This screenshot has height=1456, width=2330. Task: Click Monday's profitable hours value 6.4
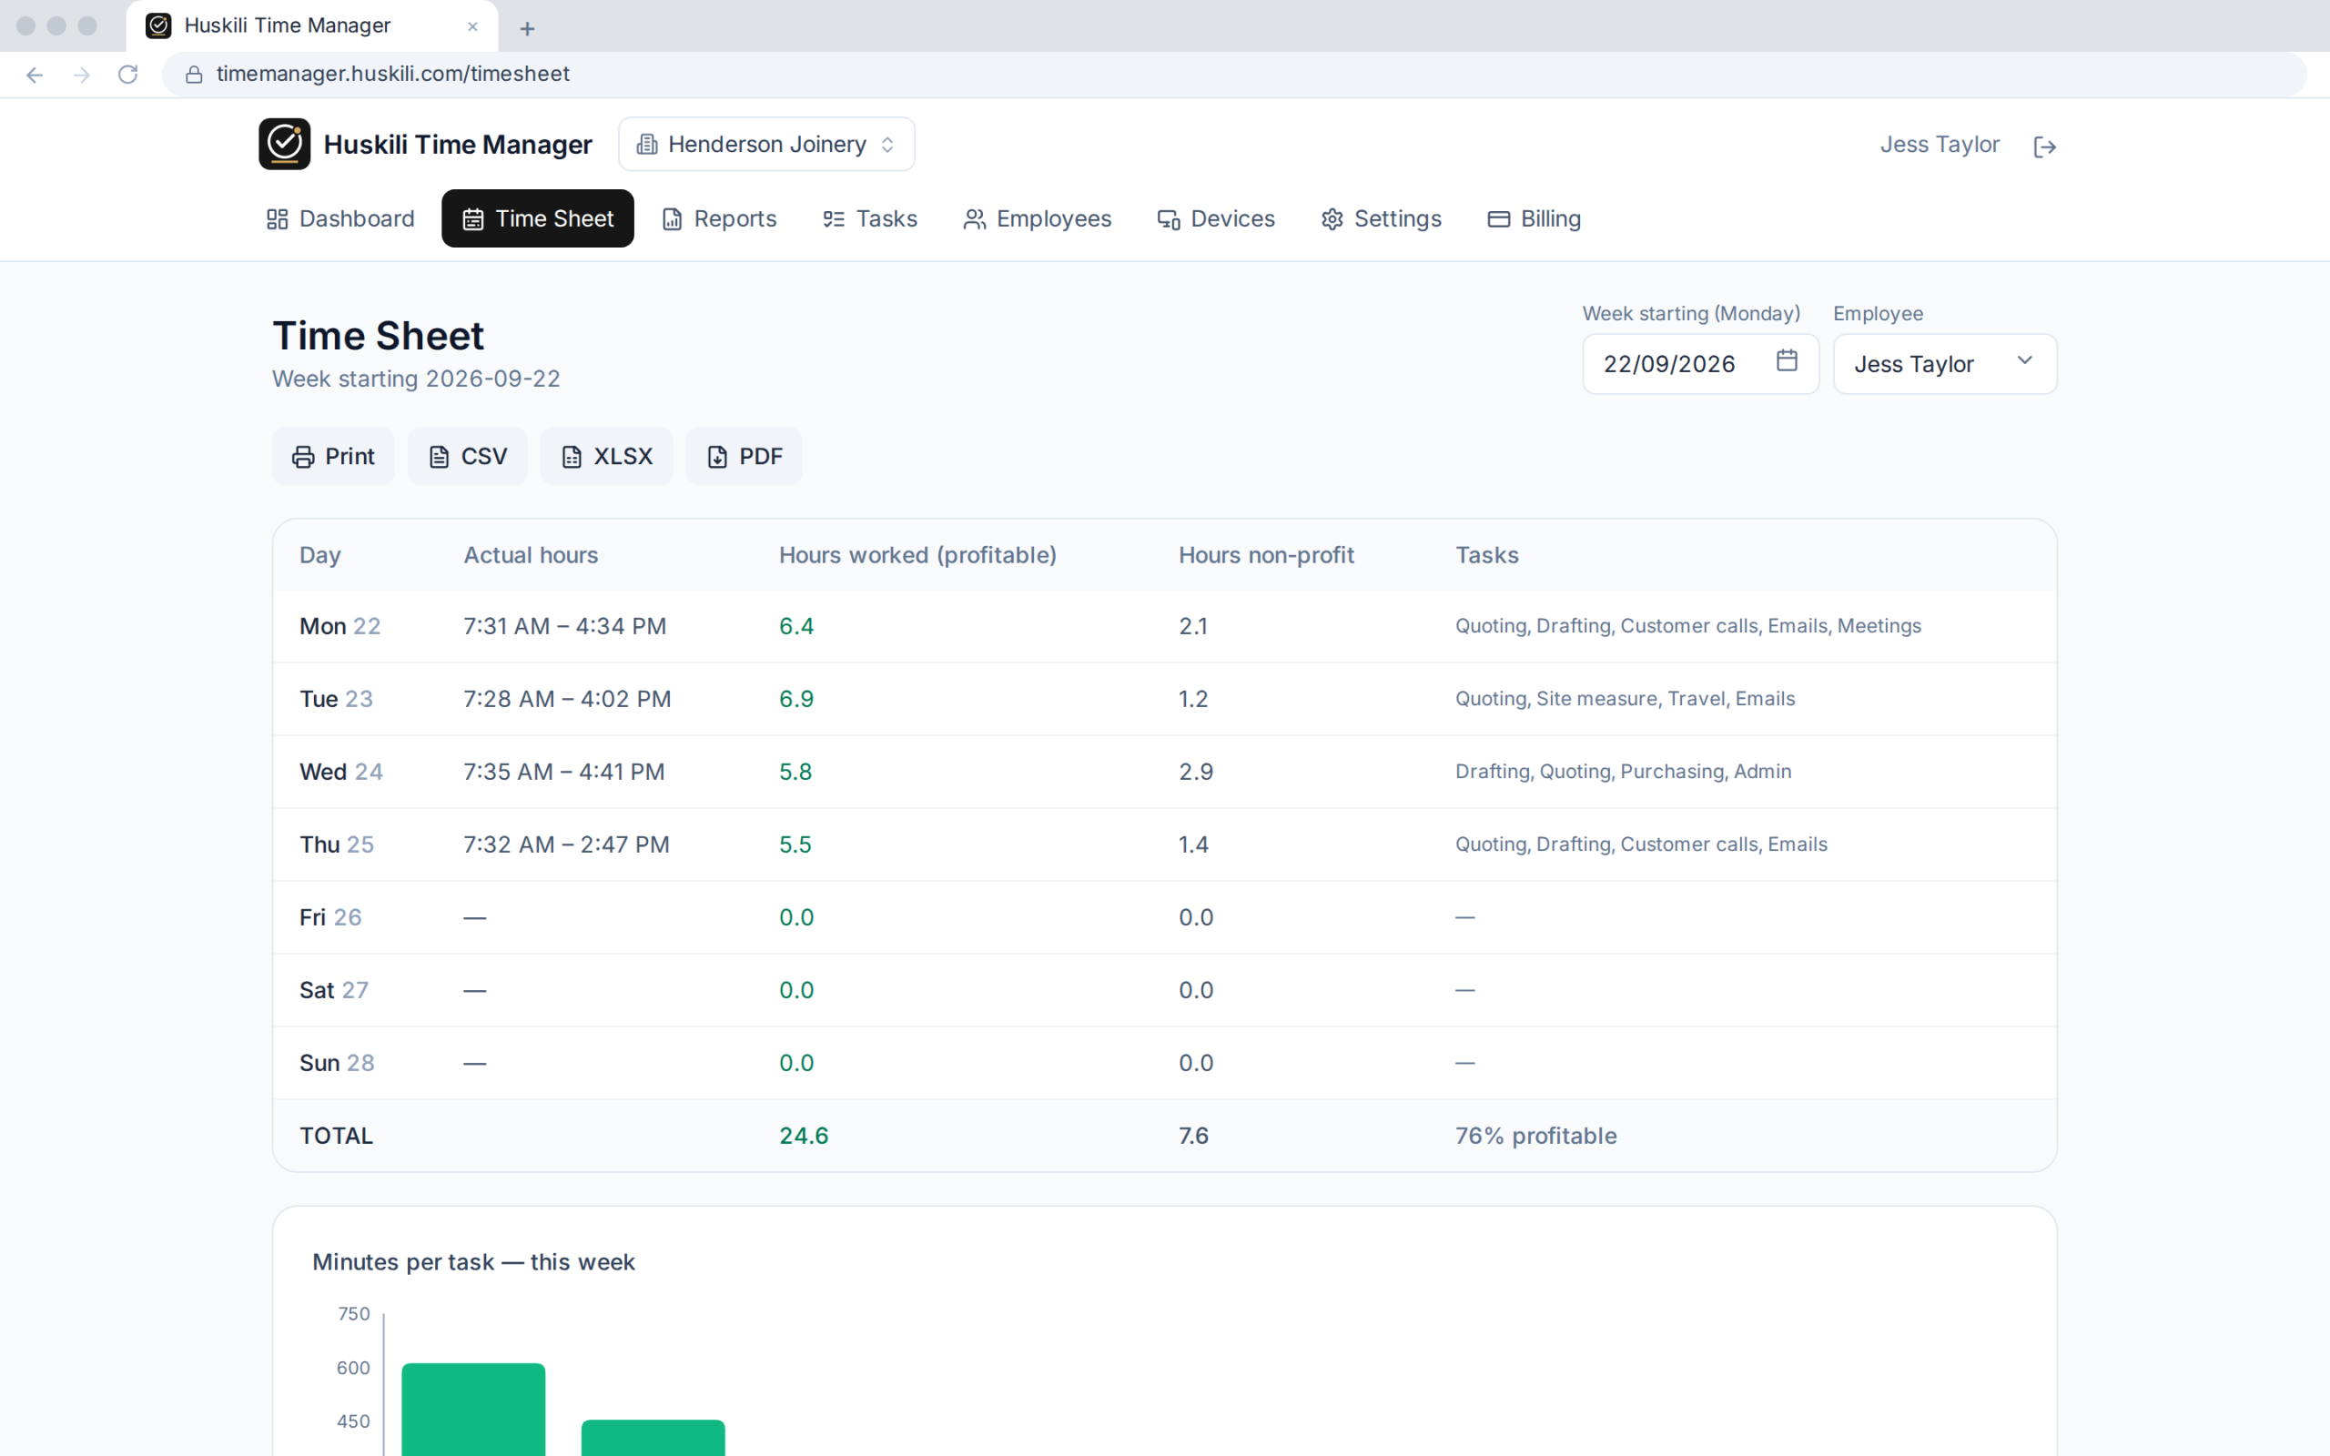(796, 626)
